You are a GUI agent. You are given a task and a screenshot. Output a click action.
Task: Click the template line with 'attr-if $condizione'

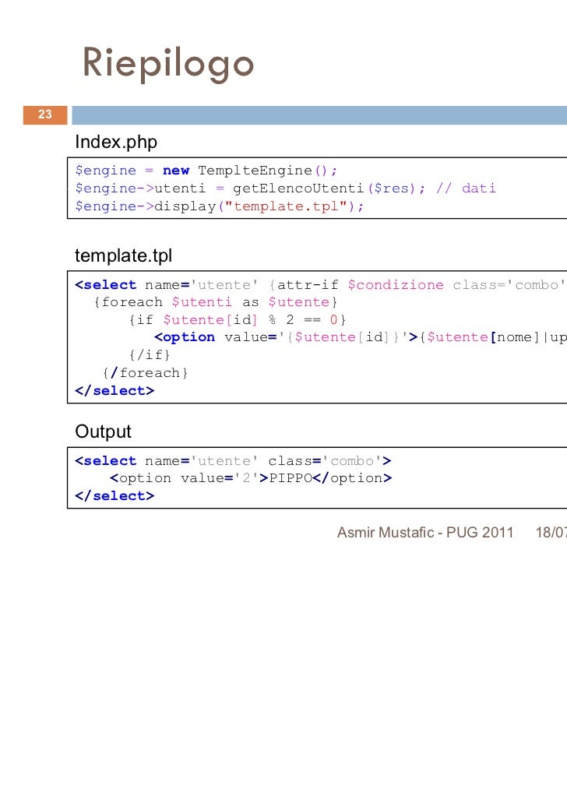coord(321,285)
